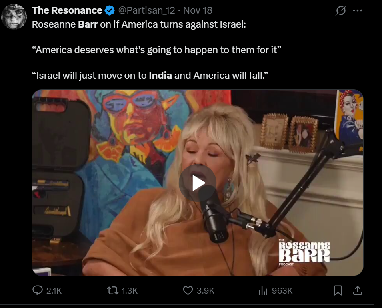Share the post via upload icon
Screen dimensions: 382x308
tap(357, 290)
